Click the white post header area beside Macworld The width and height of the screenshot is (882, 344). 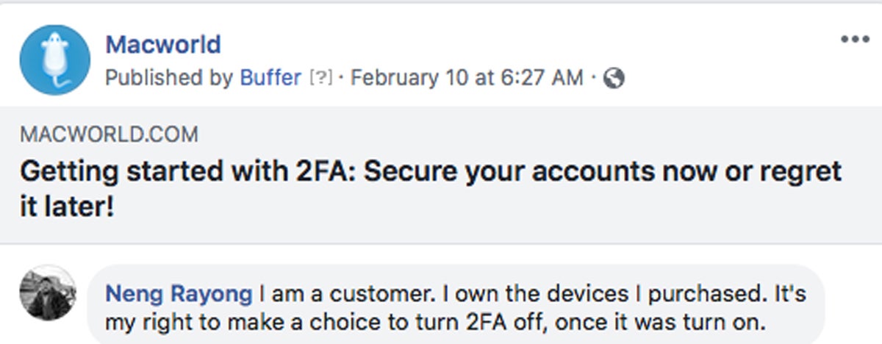pyautogui.click(x=529, y=44)
